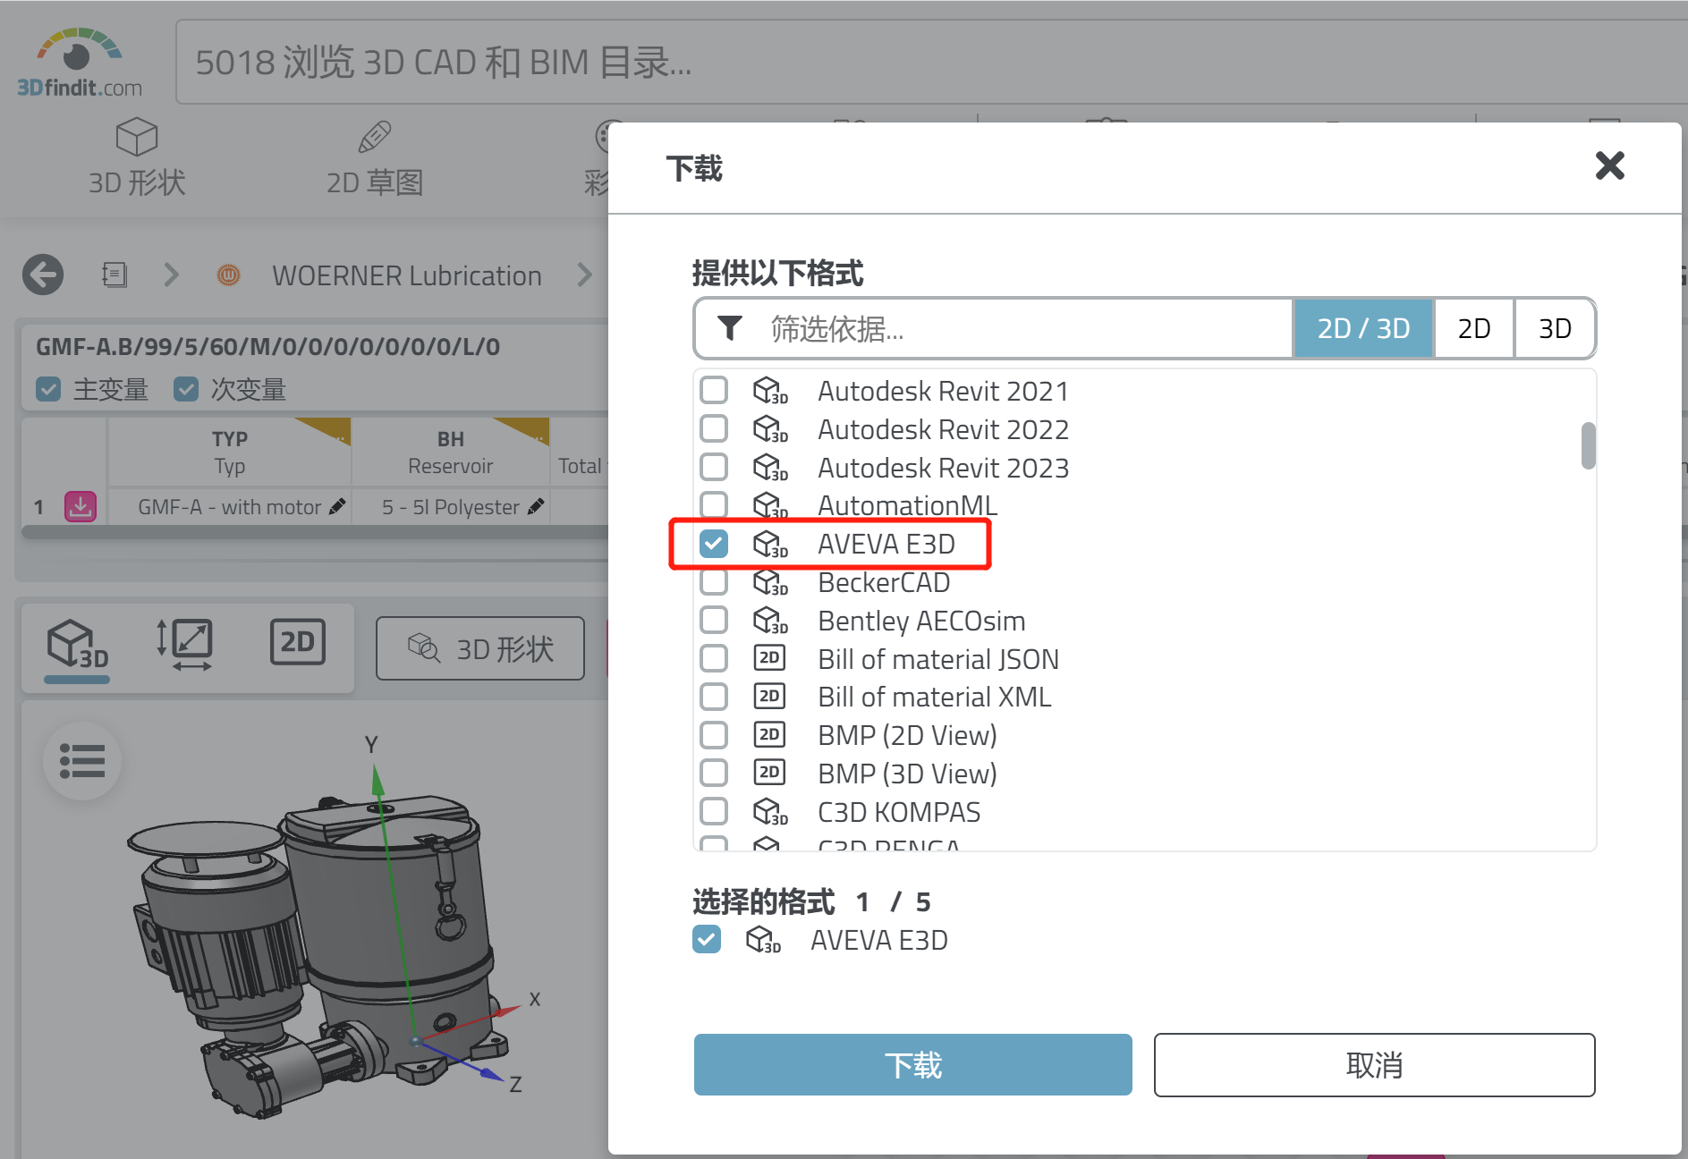This screenshot has height=1159, width=1688.
Task: Check BMP (2D View) format
Action: [x=714, y=735]
